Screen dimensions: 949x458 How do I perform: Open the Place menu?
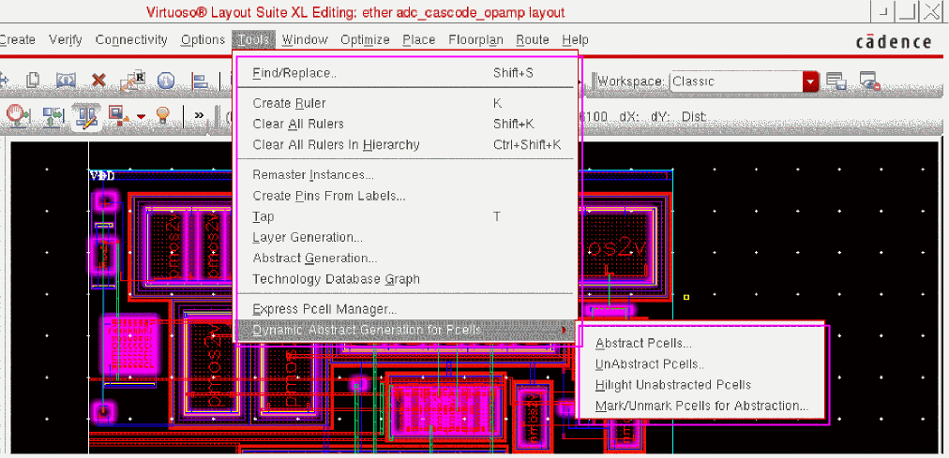click(419, 40)
